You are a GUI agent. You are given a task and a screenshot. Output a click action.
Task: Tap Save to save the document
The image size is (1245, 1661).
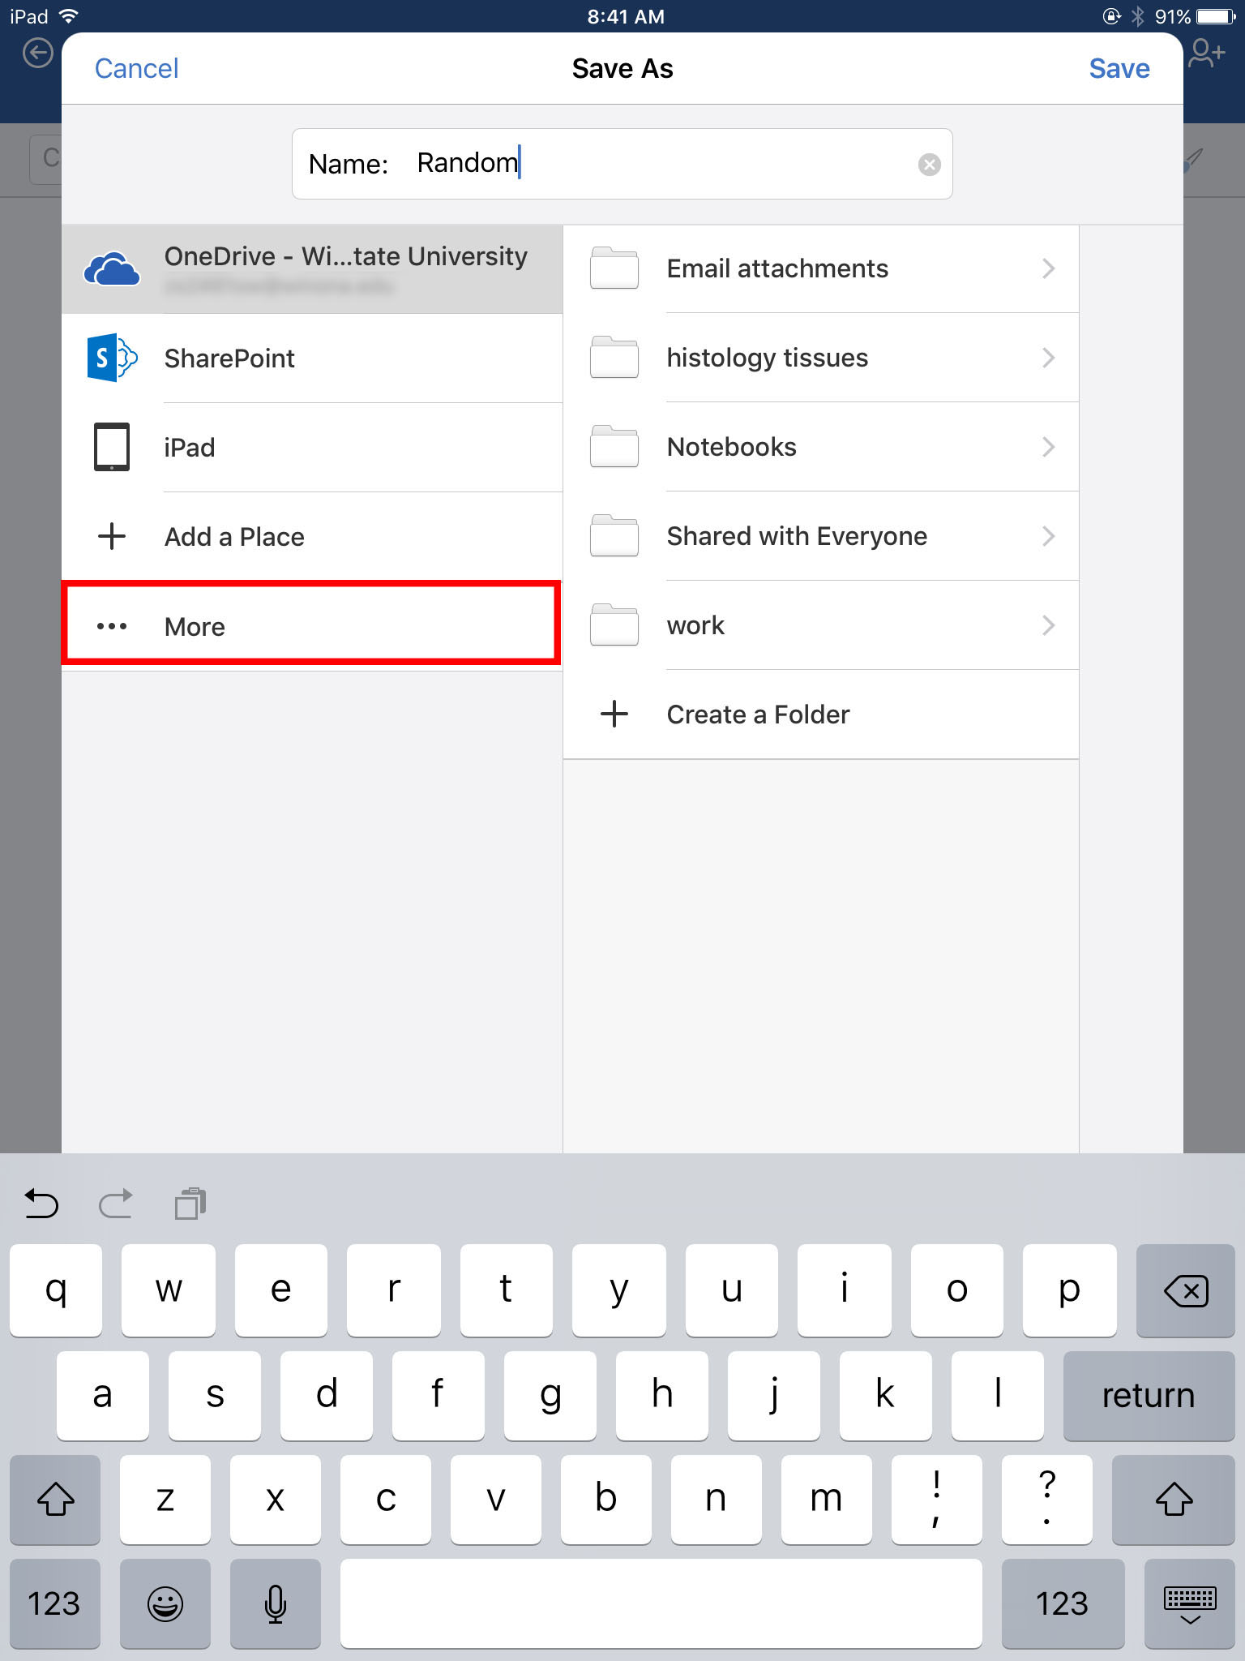pyautogui.click(x=1119, y=69)
